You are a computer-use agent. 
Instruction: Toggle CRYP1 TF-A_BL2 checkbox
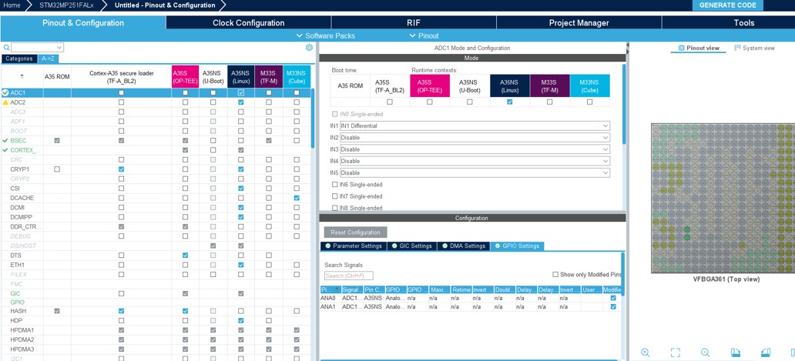121,169
